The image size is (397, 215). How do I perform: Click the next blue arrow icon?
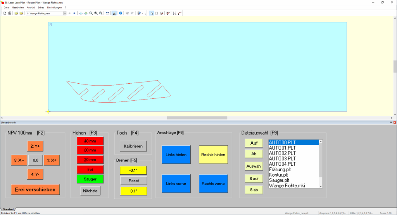coord(74,13)
